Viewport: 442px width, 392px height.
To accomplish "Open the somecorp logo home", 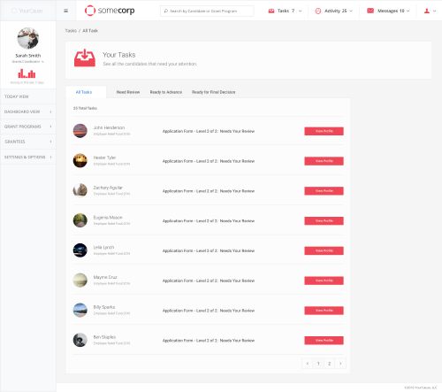I will pyautogui.click(x=110, y=11).
